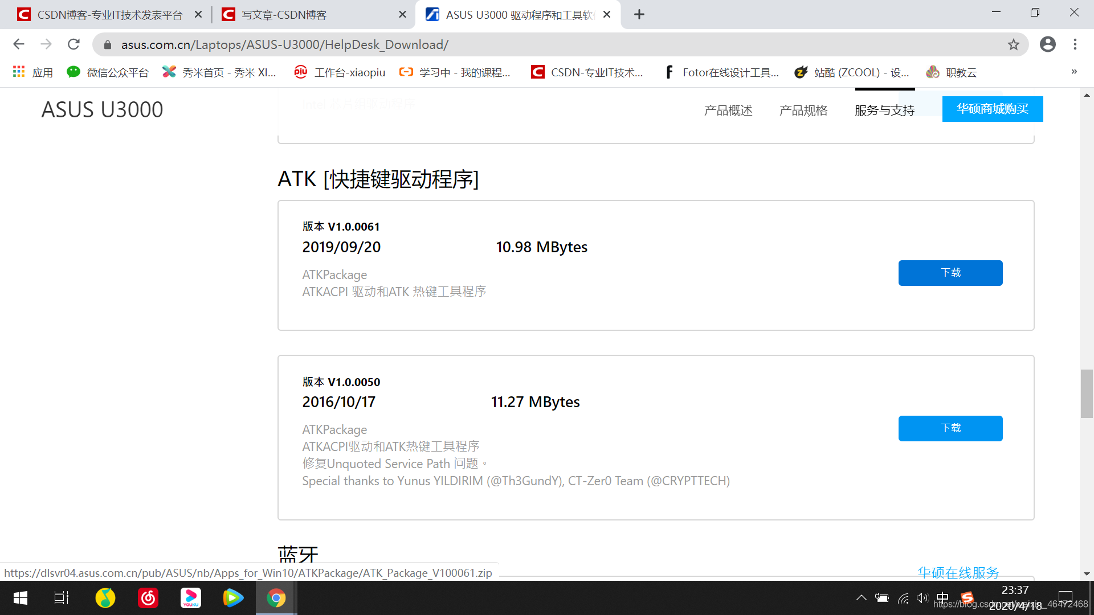1094x615 pixels.
Task: Bookmark this page with star icon
Action: 1013,44
